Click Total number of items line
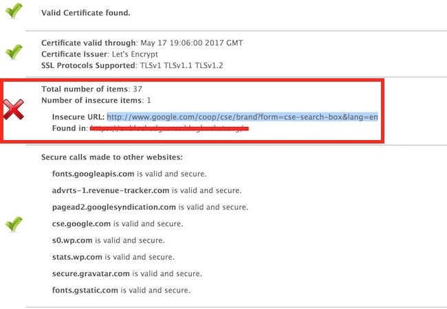The image size is (447, 309). 91,89
